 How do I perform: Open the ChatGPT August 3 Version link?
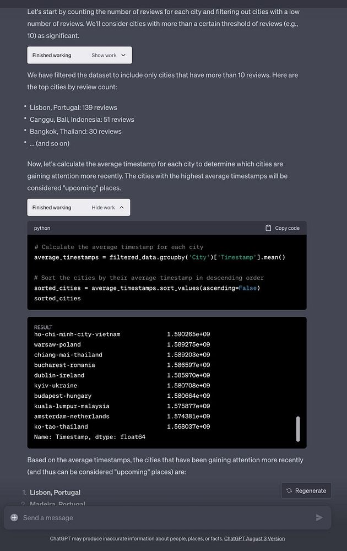254,538
